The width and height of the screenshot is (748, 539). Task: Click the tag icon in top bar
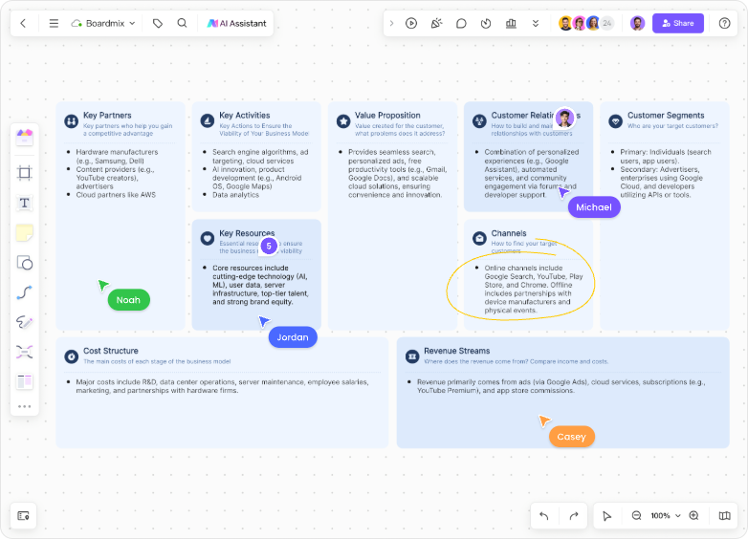(x=158, y=23)
